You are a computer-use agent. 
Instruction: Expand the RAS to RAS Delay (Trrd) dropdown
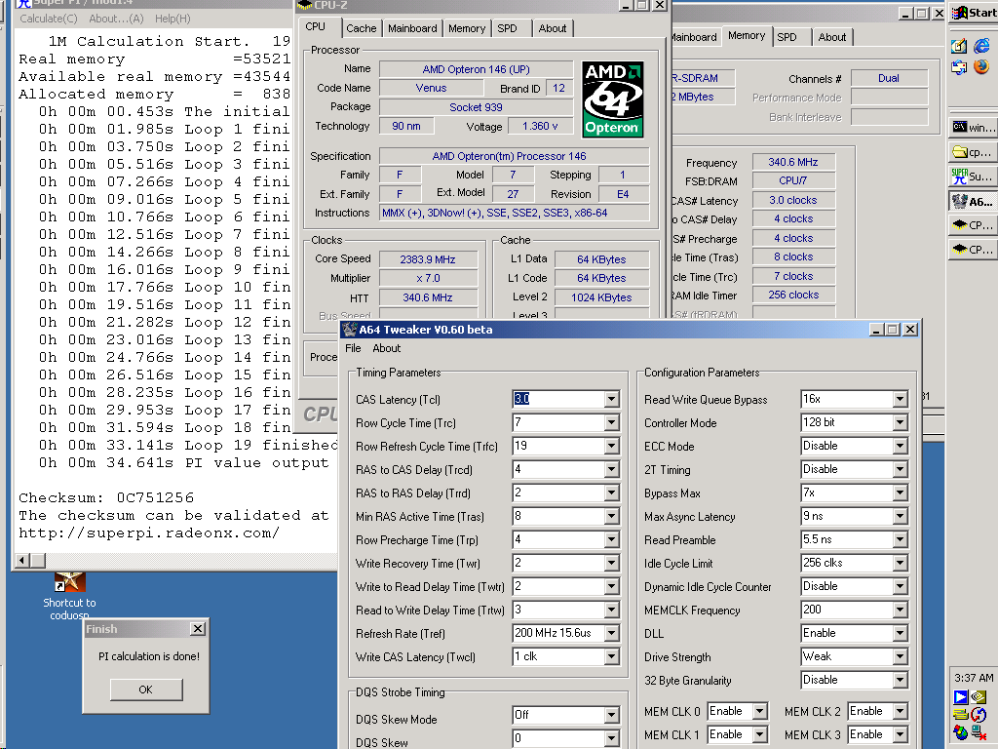tap(611, 493)
